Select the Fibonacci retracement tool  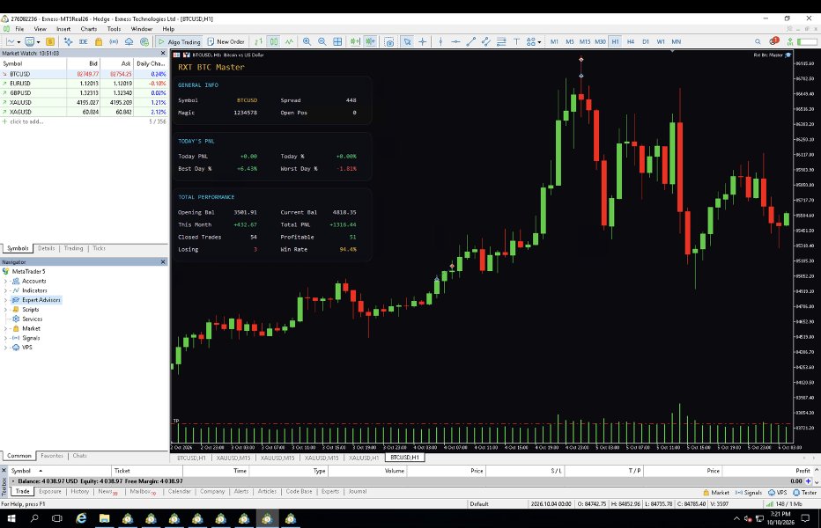click(501, 41)
